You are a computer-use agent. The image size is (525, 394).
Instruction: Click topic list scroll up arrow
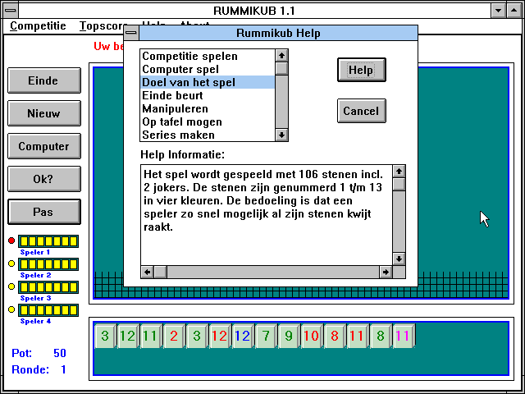[281, 56]
